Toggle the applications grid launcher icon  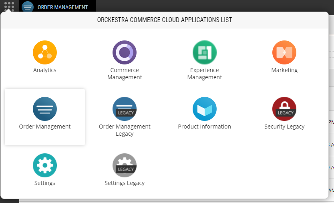(9, 6)
